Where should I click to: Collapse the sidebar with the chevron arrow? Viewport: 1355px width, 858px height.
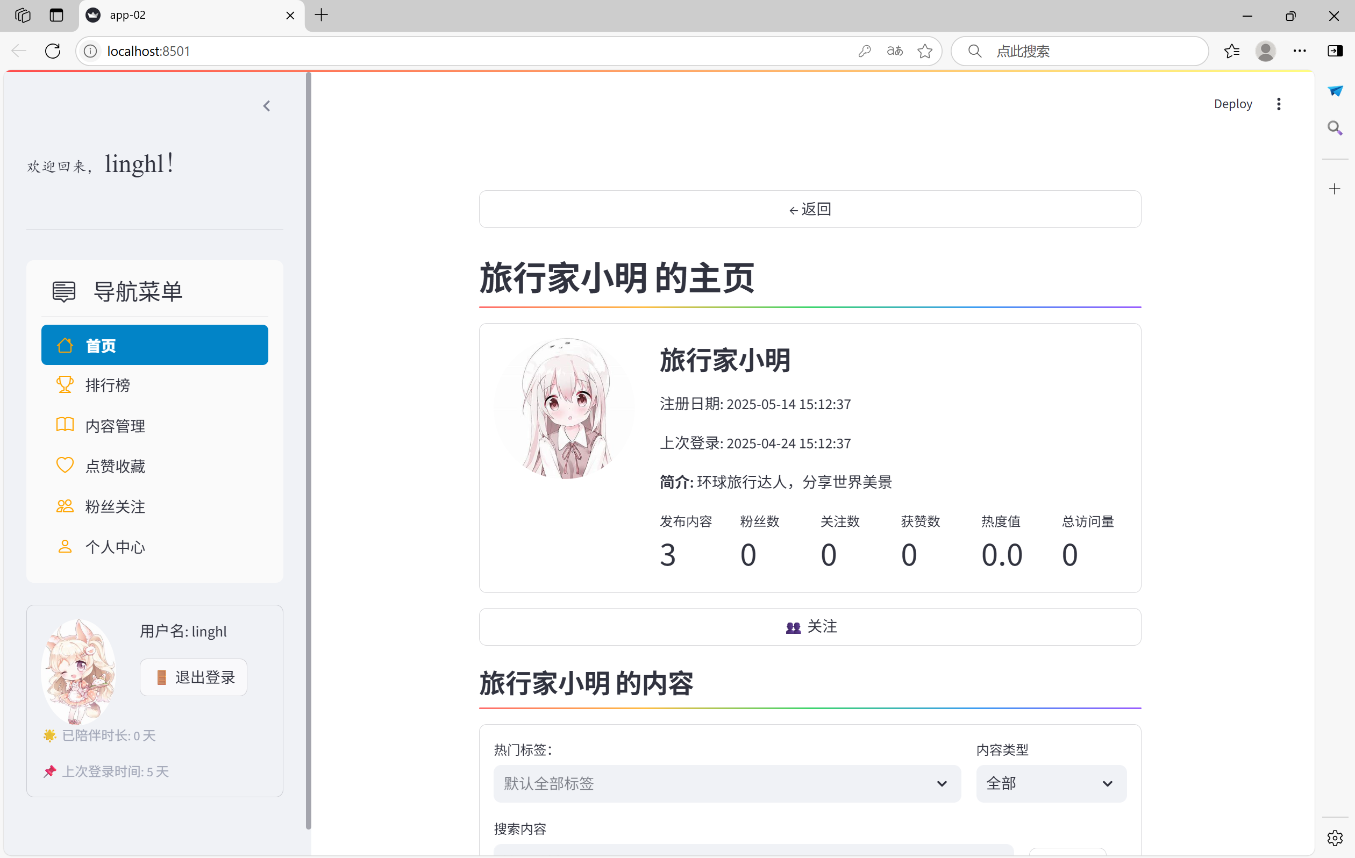267,106
